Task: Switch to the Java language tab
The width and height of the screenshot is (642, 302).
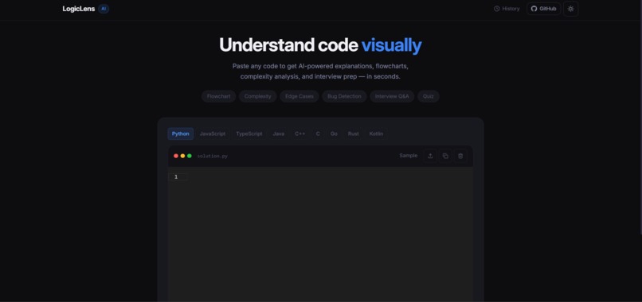Action: (279, 134)
